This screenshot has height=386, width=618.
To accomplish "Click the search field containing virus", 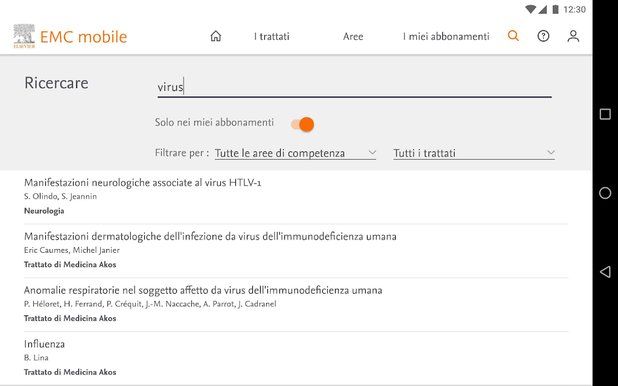I will pos(354,87).
